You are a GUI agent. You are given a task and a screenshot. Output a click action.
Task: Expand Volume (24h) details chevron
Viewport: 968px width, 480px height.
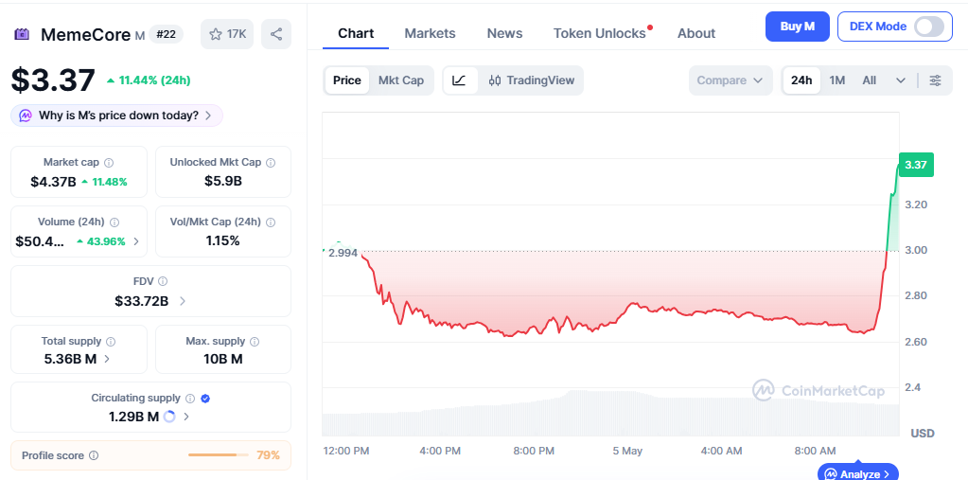136,241
